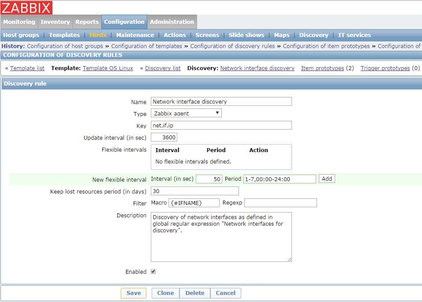Go to Host groups submenu
This screenshot has height=302, width=422.
point(21,35)
